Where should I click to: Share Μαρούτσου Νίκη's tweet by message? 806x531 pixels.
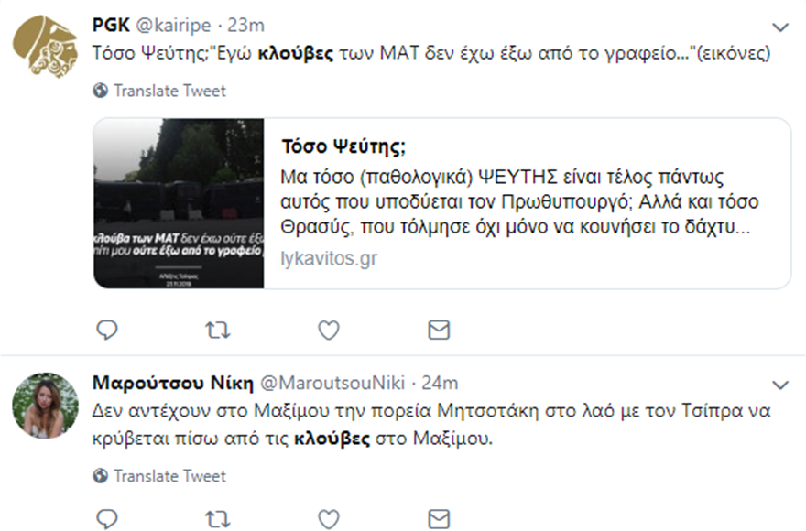439,519
